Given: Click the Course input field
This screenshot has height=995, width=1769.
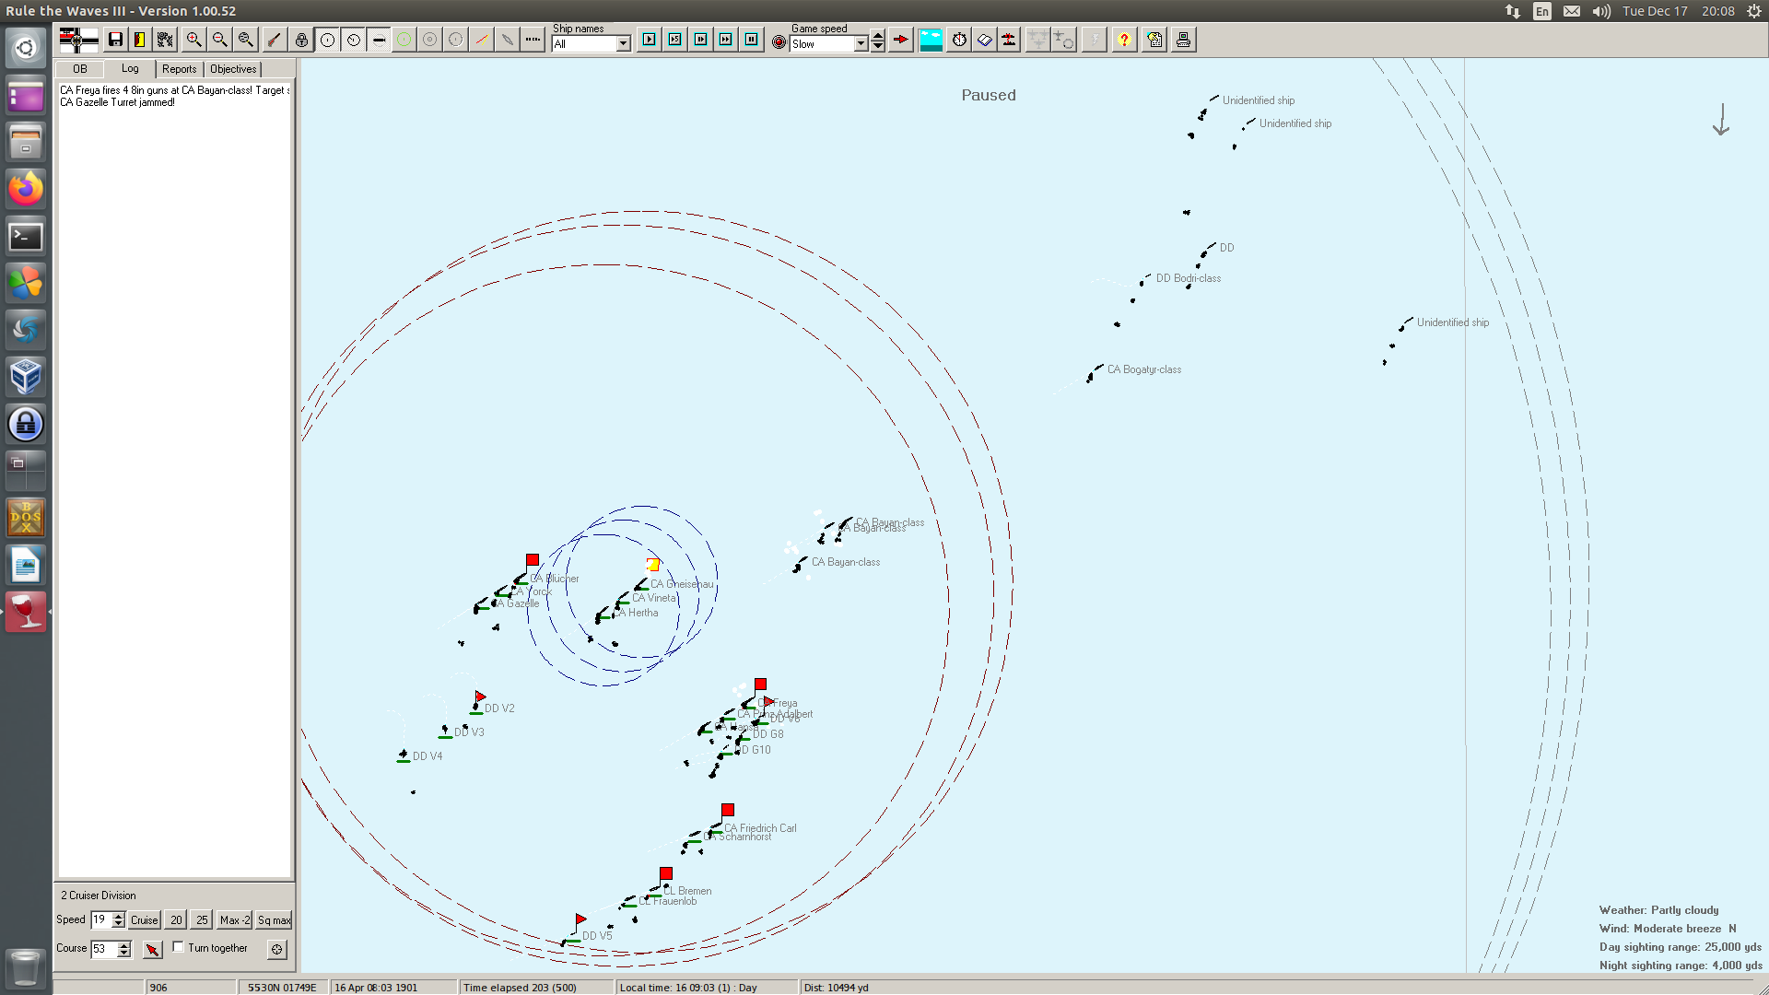Looking at the screenshot, I should click(103, 949).
